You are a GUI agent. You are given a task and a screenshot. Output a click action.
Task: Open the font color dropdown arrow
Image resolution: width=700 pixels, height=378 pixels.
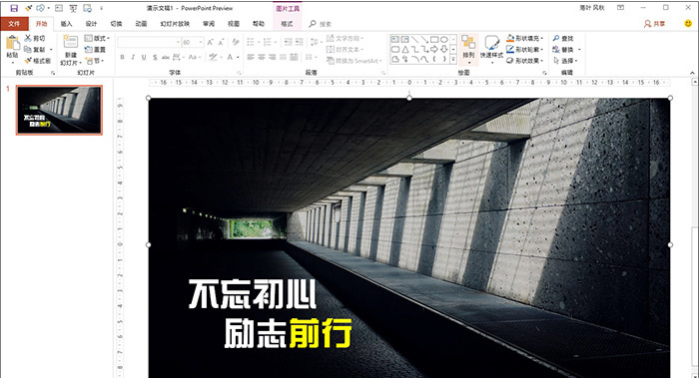(x=238, y=57)
